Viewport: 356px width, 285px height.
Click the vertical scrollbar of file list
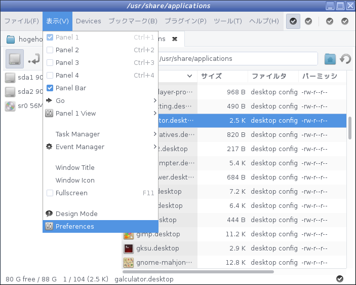click(350, 128)
